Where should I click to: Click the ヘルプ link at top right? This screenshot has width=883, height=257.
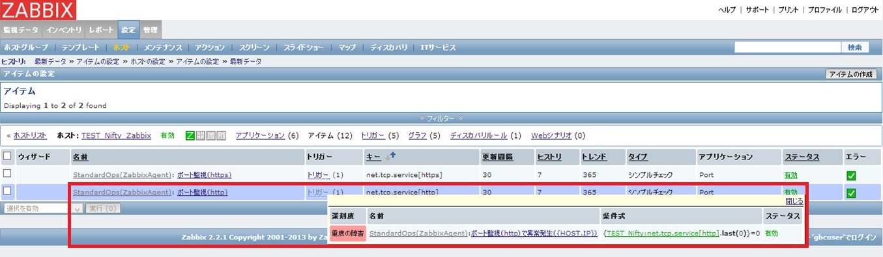click(x=727, y=10)
